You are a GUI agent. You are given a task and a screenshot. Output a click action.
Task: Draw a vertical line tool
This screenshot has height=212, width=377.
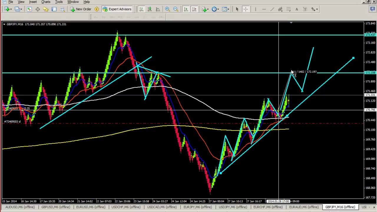point(255,9)
